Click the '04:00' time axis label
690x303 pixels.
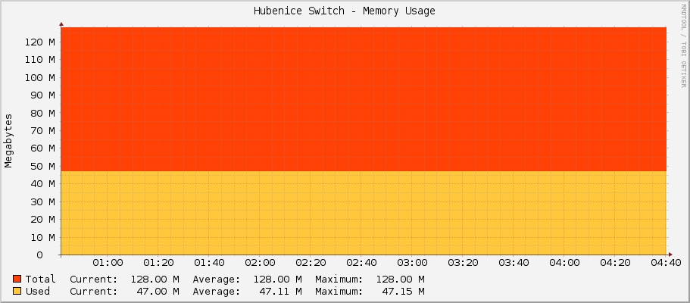tap(564, 263)
